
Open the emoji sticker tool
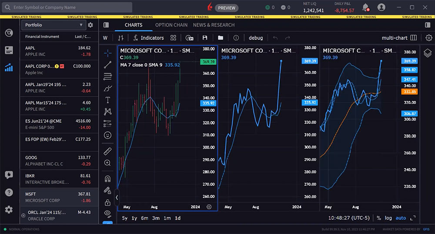coord(107,135)
